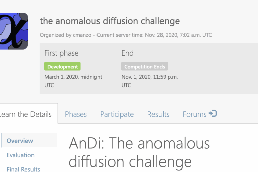Viewport: 258px width, 172px height.
Task: Click the anomalous diffusion challenge title
Action: point(110,21)
